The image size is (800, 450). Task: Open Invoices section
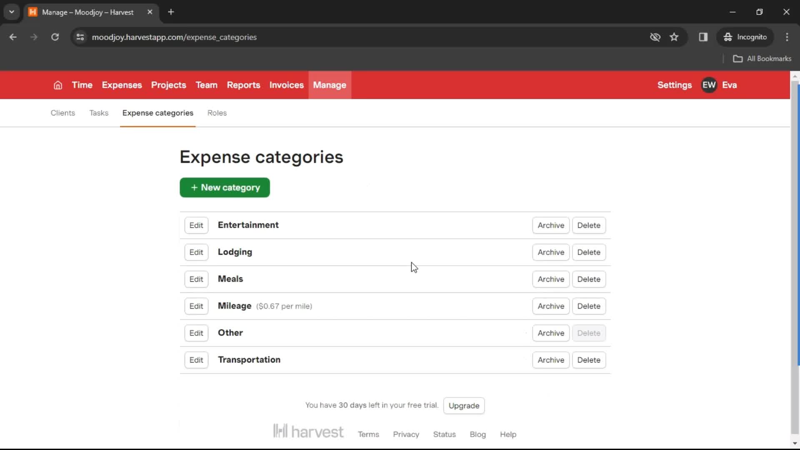(x=286, y=85)
